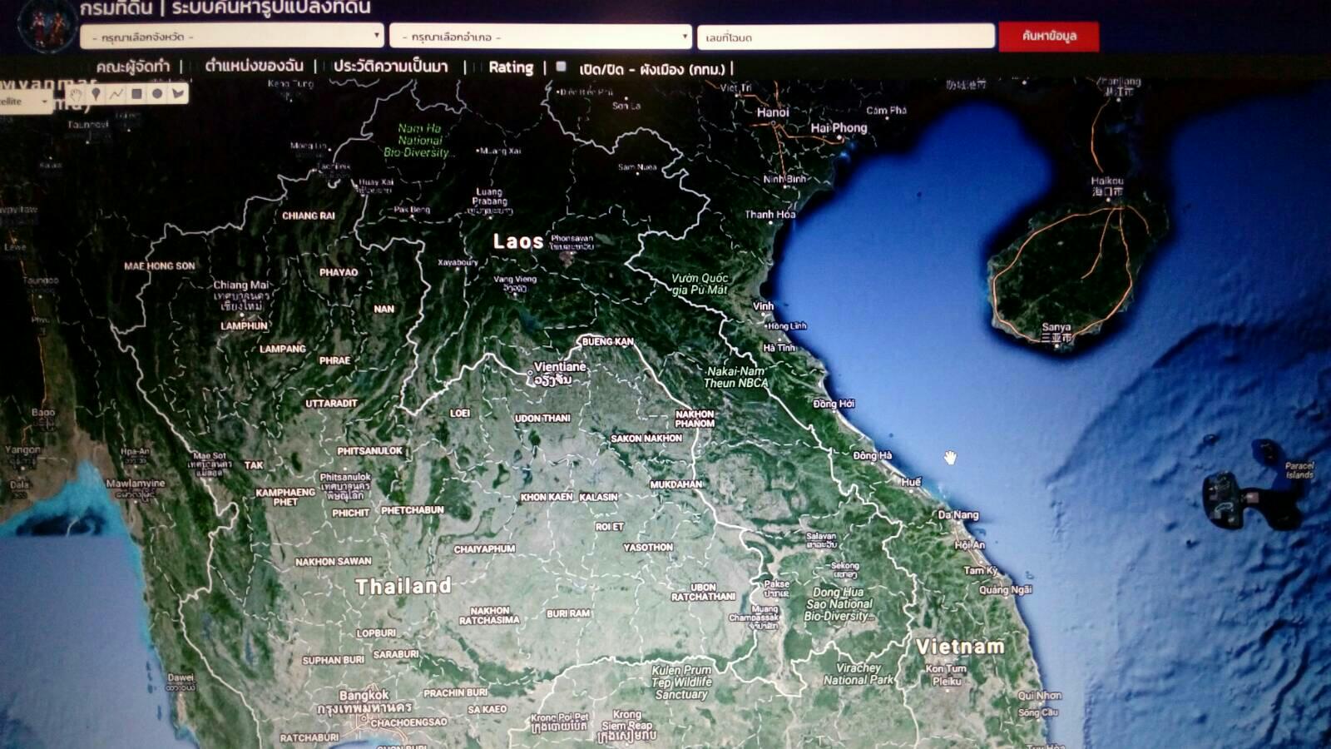Click the Department of Lands logo
The image size is (1331, 749).
(47, 23)
